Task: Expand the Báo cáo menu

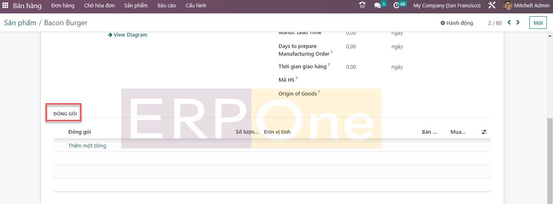Action: 166,6
